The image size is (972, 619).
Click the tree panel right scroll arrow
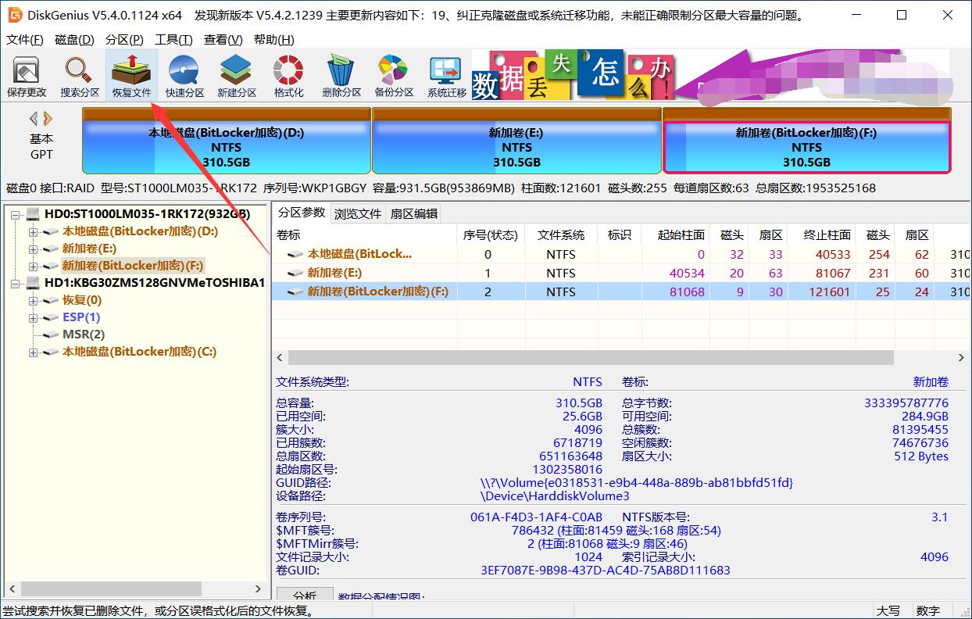(259, 589)
